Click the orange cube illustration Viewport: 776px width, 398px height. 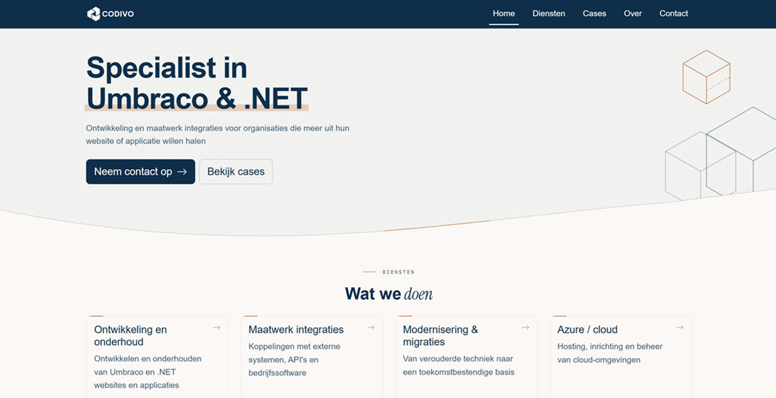click(706, 77)
